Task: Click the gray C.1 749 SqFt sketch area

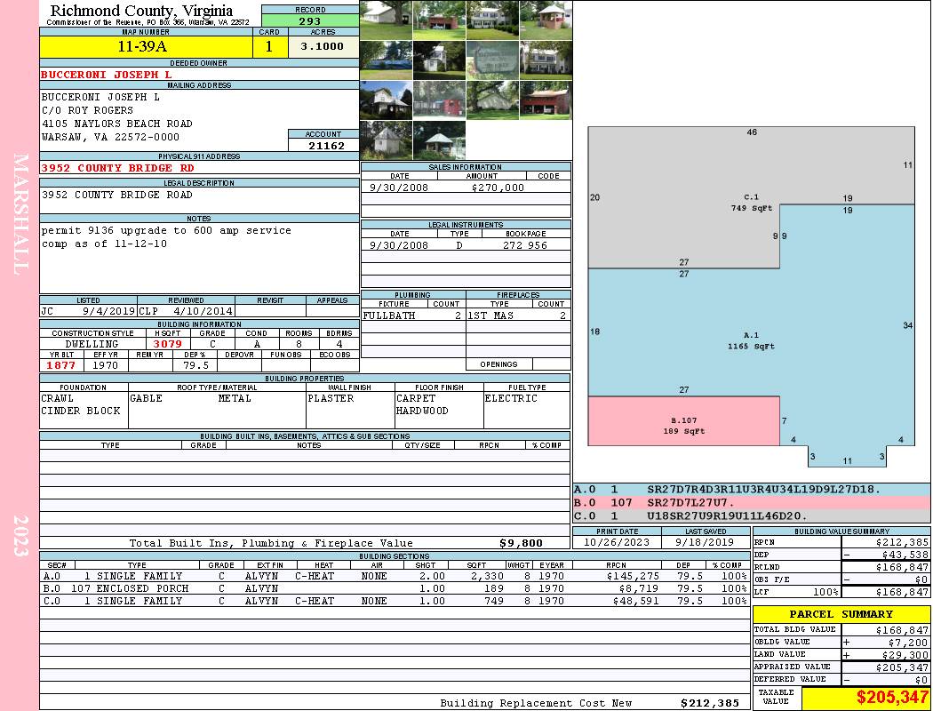Action: point(751,203)
